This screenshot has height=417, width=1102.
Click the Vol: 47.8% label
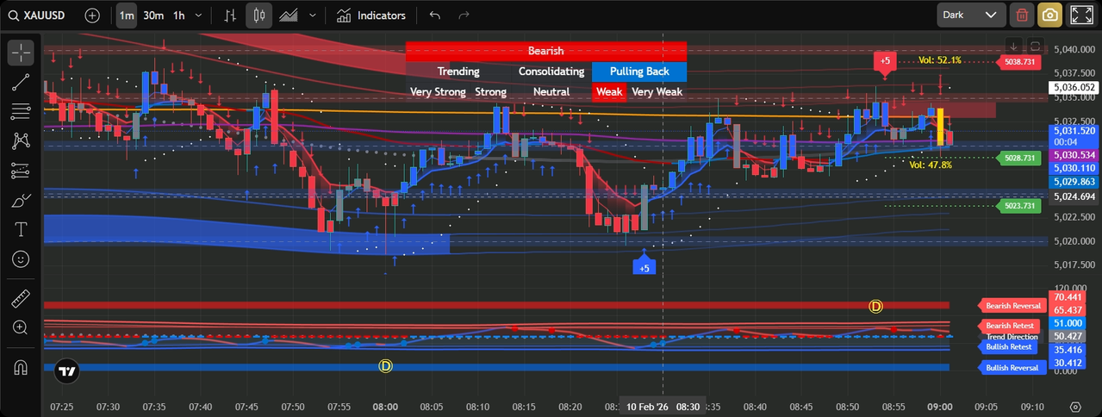(x=931, y=165)
